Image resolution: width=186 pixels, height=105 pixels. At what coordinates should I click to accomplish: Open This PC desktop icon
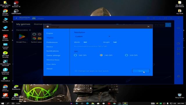coord(5,20)
